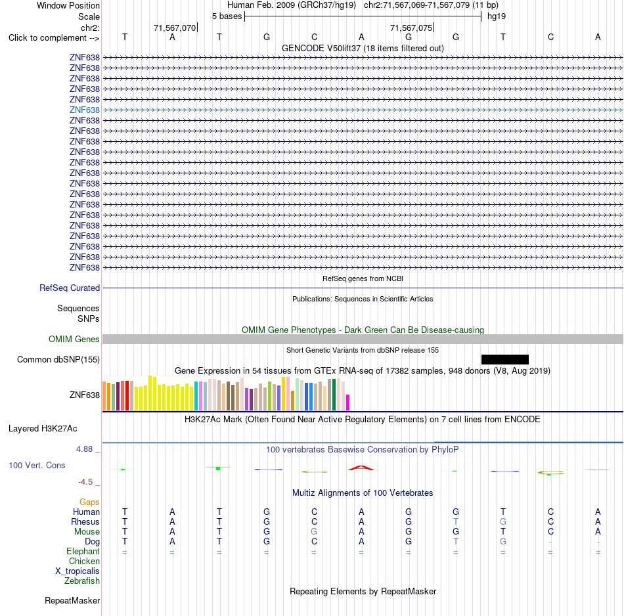Image resolution: width=624 pixels, height=616 pixels.
Task: Open 'Multiz Alignments of 100 Vertebrates' title
Action: pyautogui.click(x=363, y=493)
